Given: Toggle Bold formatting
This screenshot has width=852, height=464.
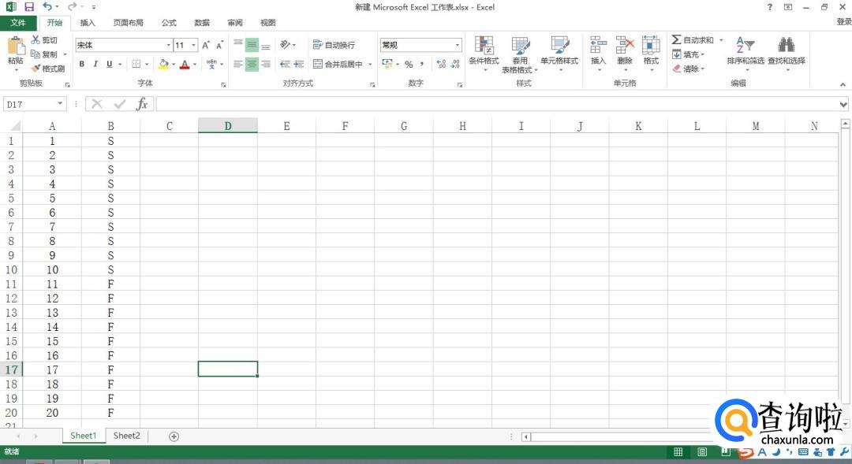Looking at the screenshot, I should click(x=81, y=64).
